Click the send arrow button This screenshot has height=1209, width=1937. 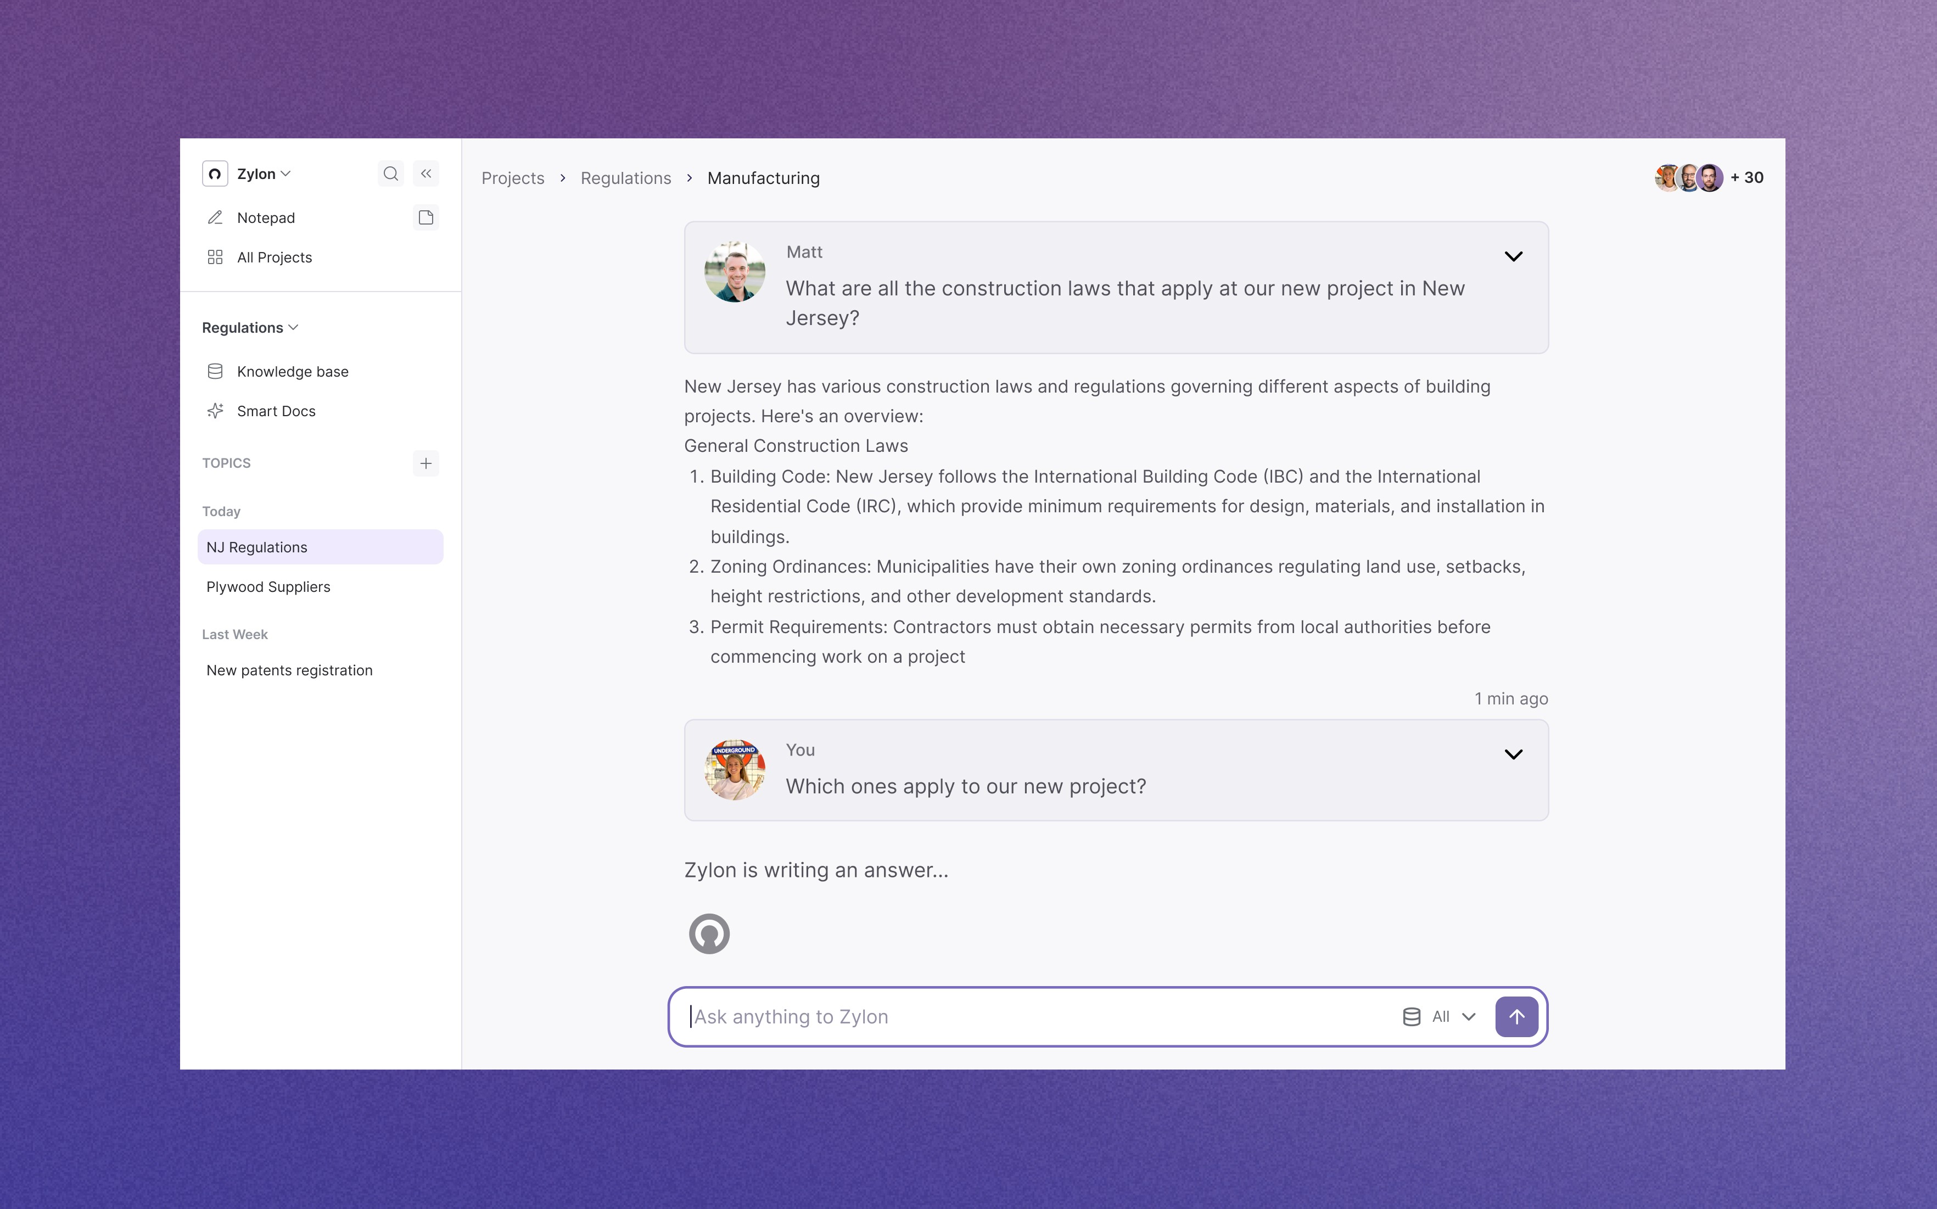1516,1016
